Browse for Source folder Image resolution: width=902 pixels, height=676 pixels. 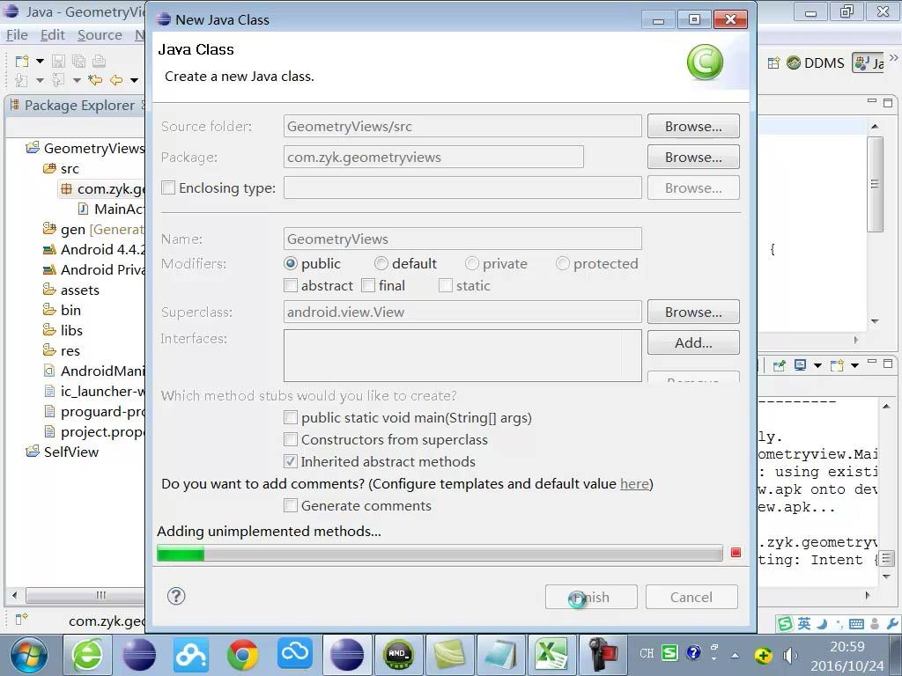coord(693,127)
